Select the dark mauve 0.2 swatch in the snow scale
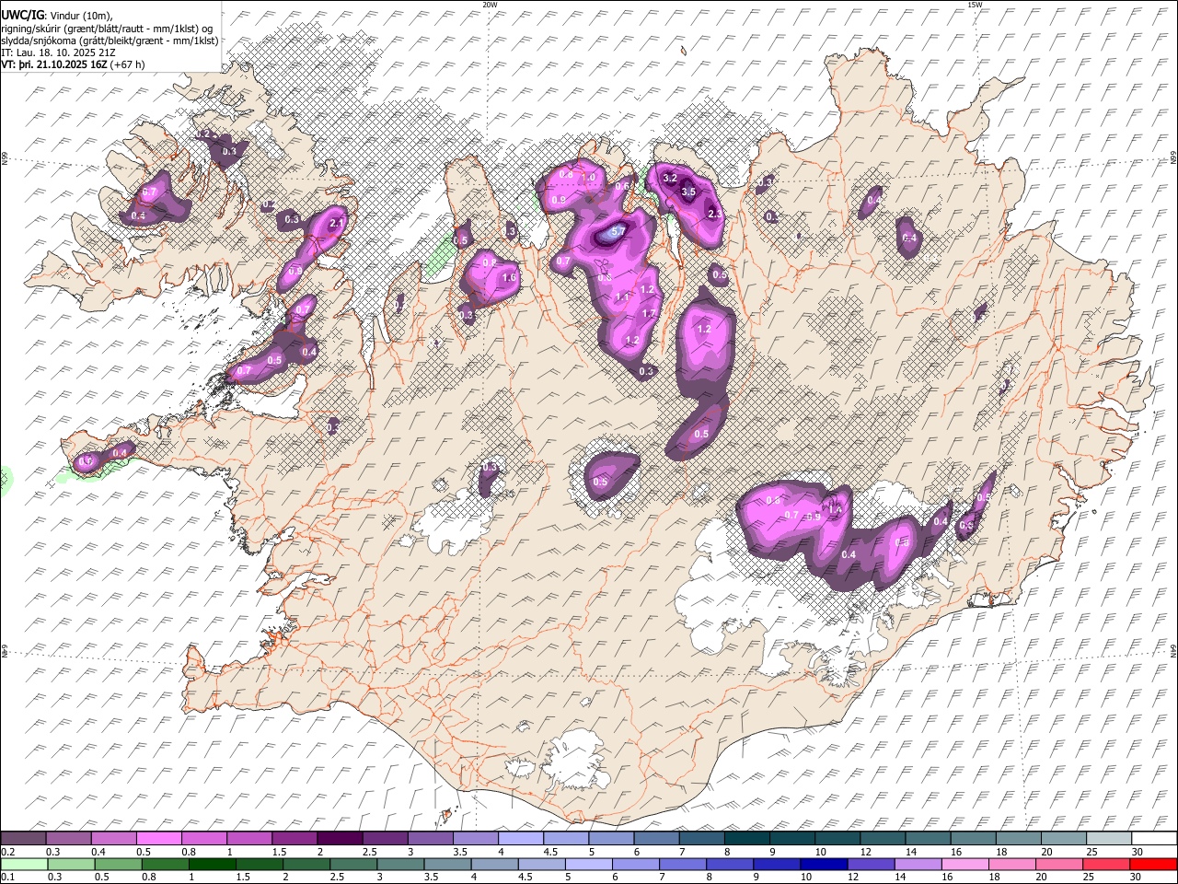This screenshot has width=1178, height=884. coord(23,839)
